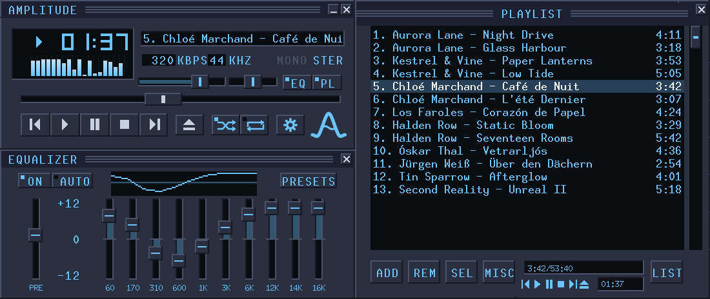
Task: Stop playback with main window Stop button
Action: pos(125,124)
